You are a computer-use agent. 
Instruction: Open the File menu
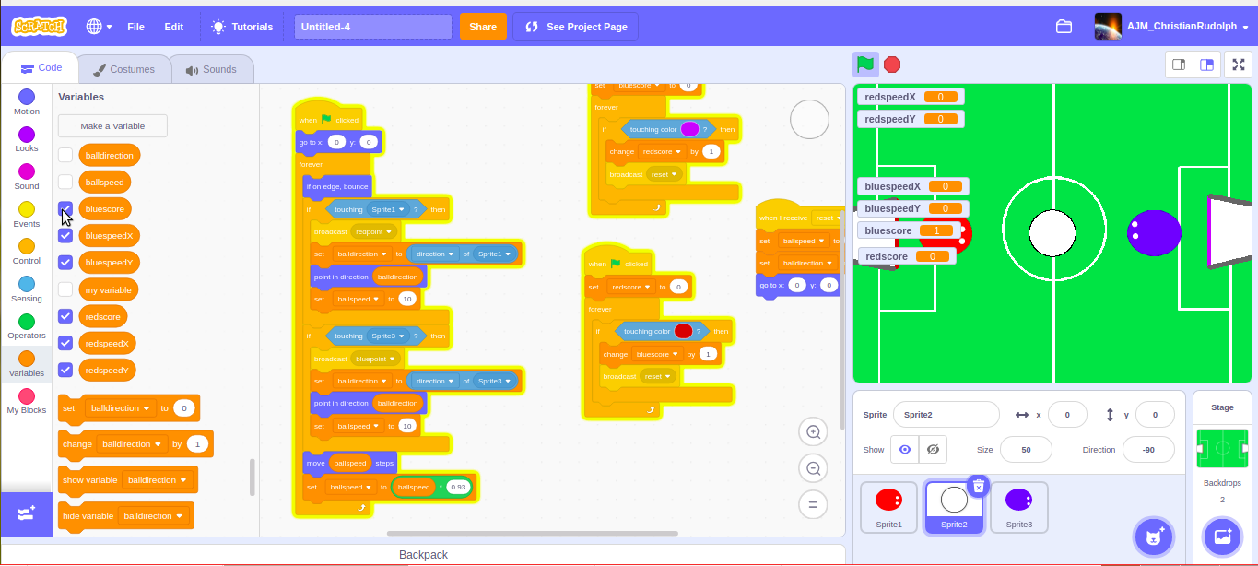(x=135, y=27)
